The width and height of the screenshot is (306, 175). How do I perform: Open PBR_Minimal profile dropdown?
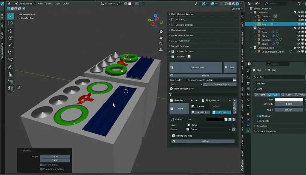216,100
